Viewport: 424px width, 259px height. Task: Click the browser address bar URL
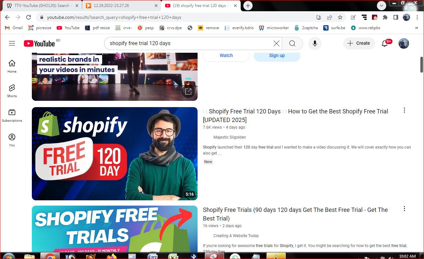point(114,17)
